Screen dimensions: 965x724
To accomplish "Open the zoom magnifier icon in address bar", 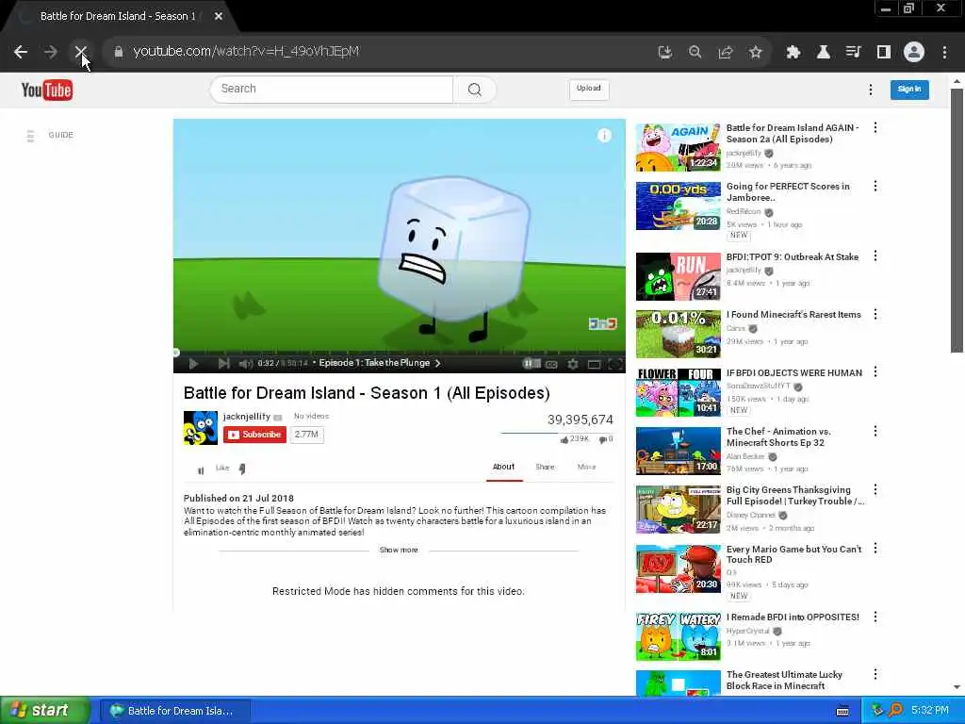I will click(x=695, y=53).
